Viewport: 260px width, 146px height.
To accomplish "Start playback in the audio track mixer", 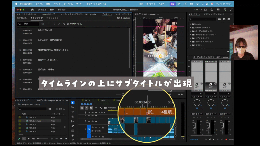I will point(214,139).
